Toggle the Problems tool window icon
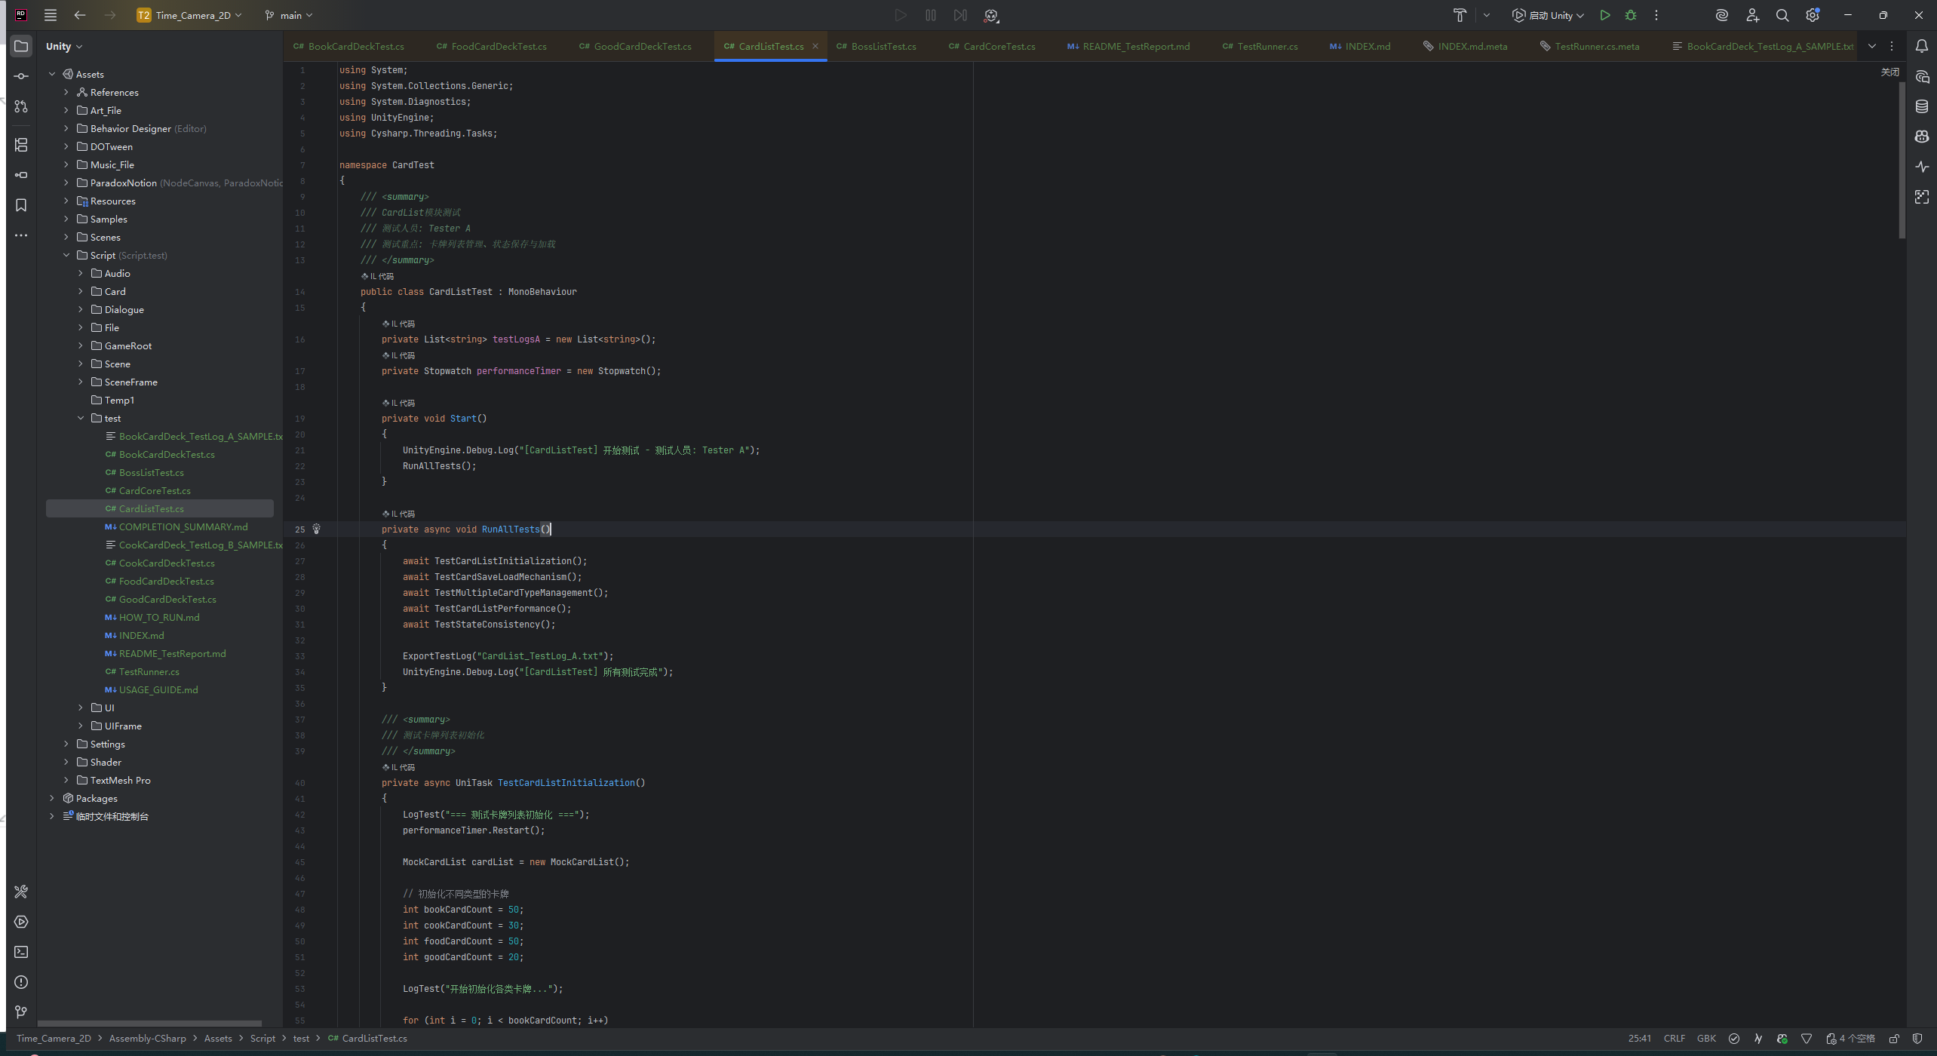The image size is (1937, 1056). tap(21, 982)
